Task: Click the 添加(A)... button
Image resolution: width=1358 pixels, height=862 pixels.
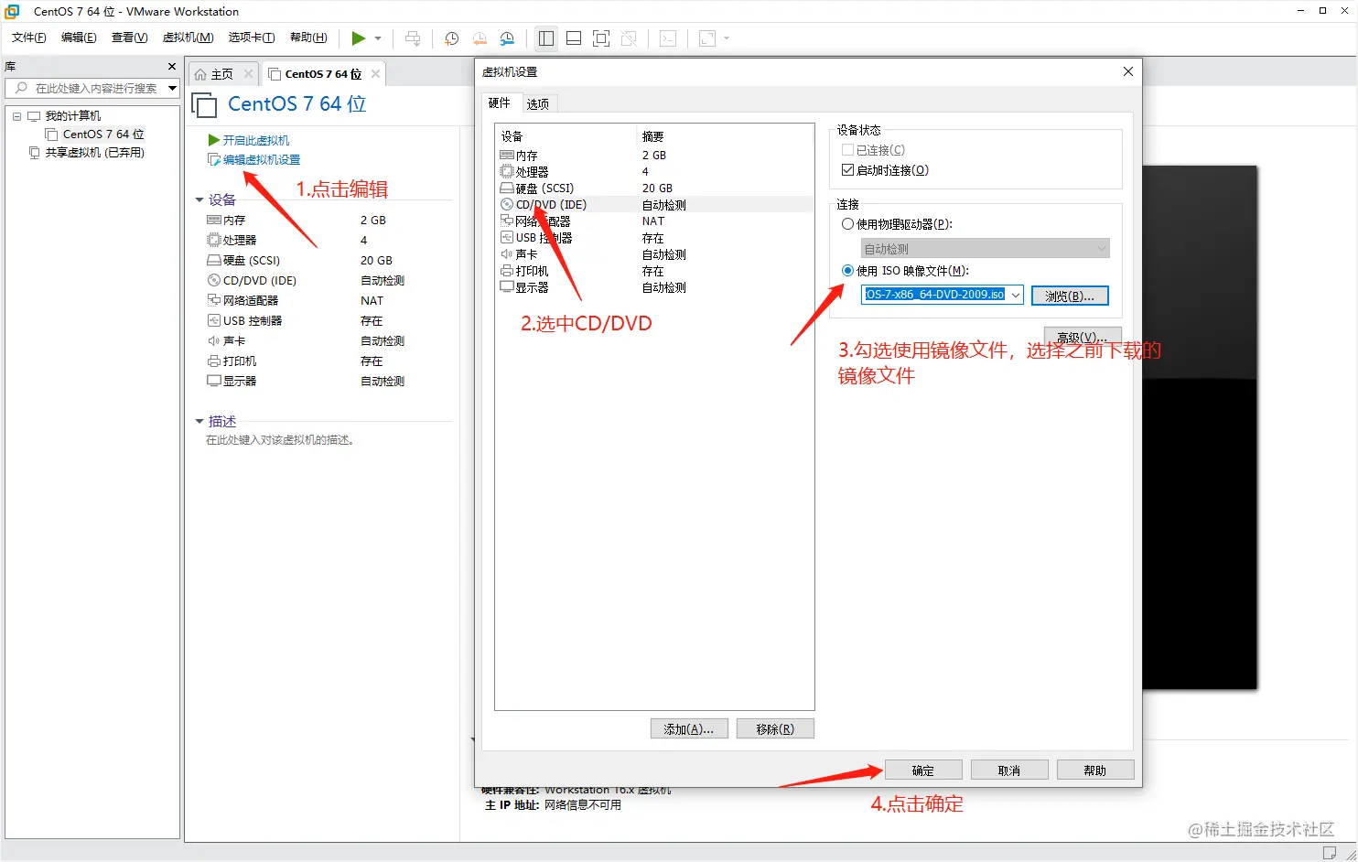Action: click(x=689, y=728)
